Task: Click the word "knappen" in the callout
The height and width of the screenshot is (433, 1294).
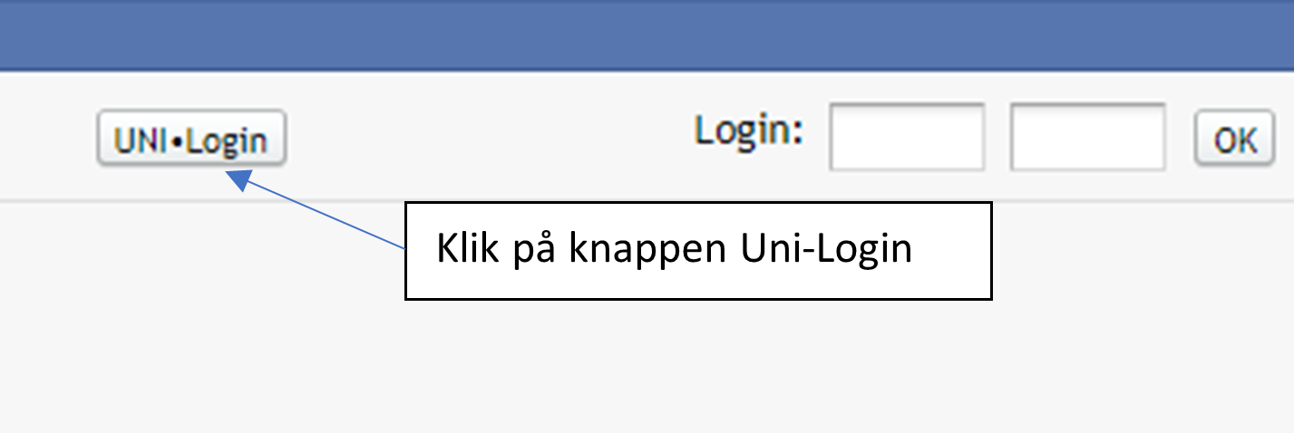Action: coord(647,251)
